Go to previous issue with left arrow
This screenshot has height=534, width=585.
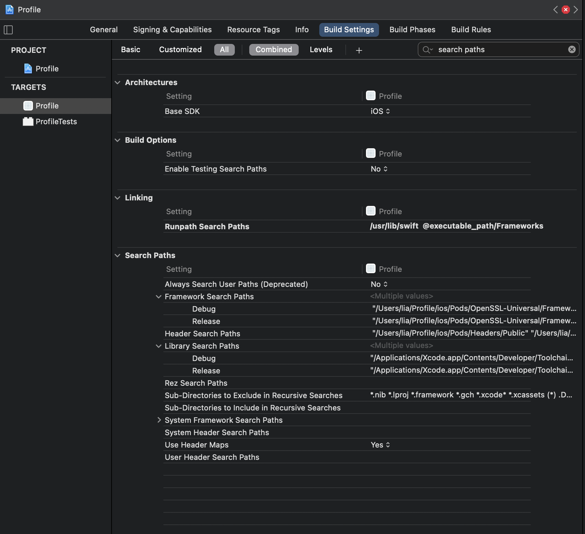coord(555,10)
